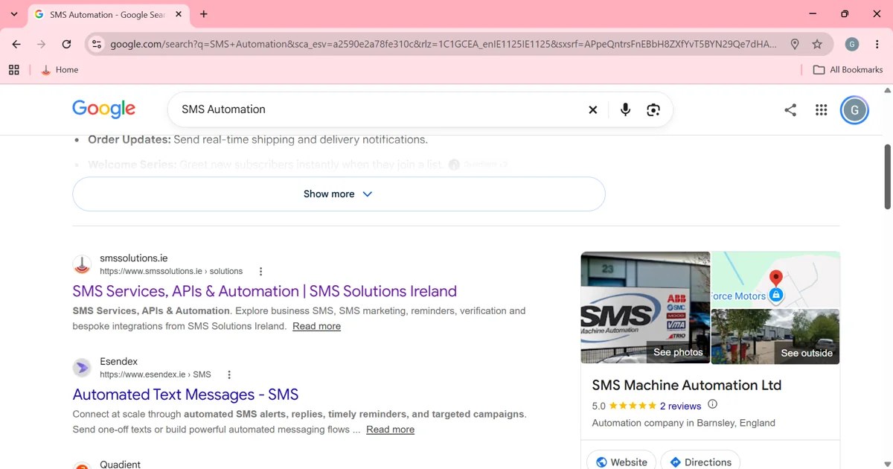The image size is (893, 469).
Task: Clear the search box with the X icon
Action: [x=593, y=109]
